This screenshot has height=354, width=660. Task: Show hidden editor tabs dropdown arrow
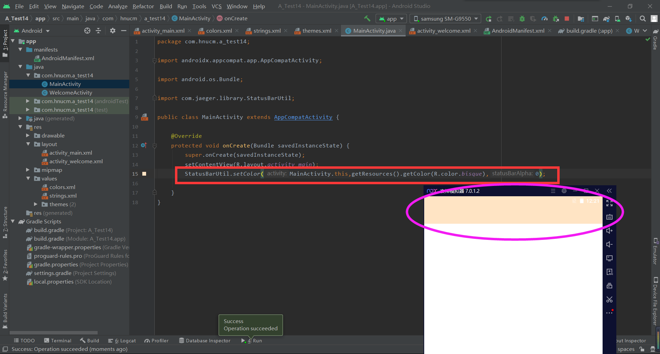coord(645,31)
